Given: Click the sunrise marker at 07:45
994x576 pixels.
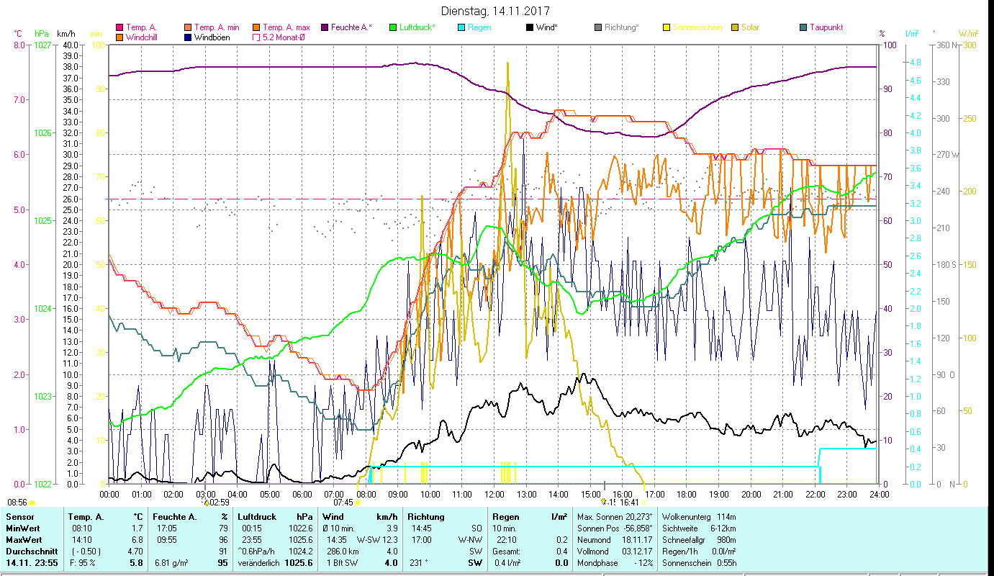Looking at the screenshot, I should [x=357, y=503].
